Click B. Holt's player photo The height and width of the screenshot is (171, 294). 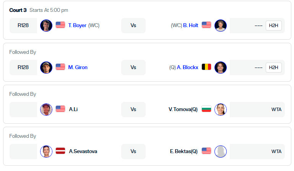pos(221,26)
